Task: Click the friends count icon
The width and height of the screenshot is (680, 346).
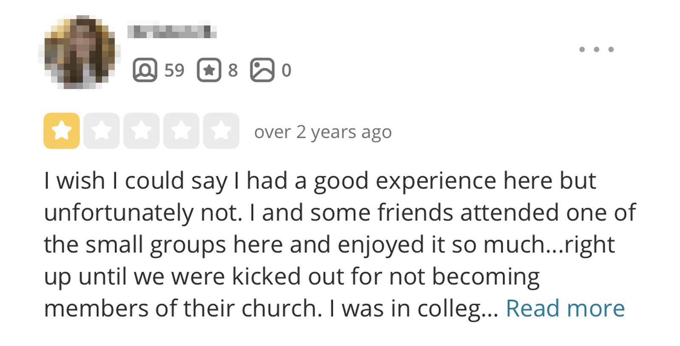Action: [145, 70]
